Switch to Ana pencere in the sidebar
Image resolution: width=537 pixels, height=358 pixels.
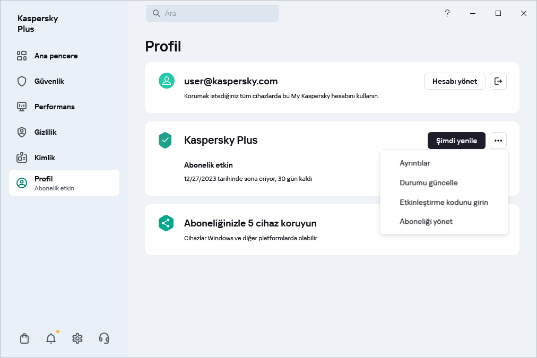pyautogui.click(x=56, y=56)
